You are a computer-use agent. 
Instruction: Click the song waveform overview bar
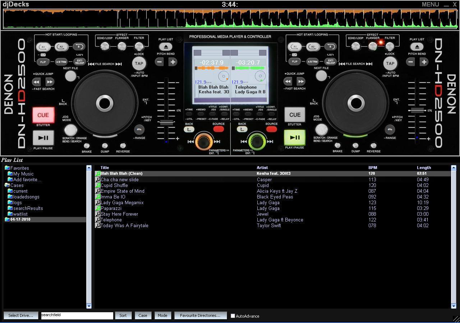pyautogui.click(x=230, y=19)
